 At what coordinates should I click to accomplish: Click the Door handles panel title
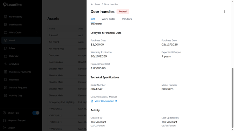coord(103,11)
